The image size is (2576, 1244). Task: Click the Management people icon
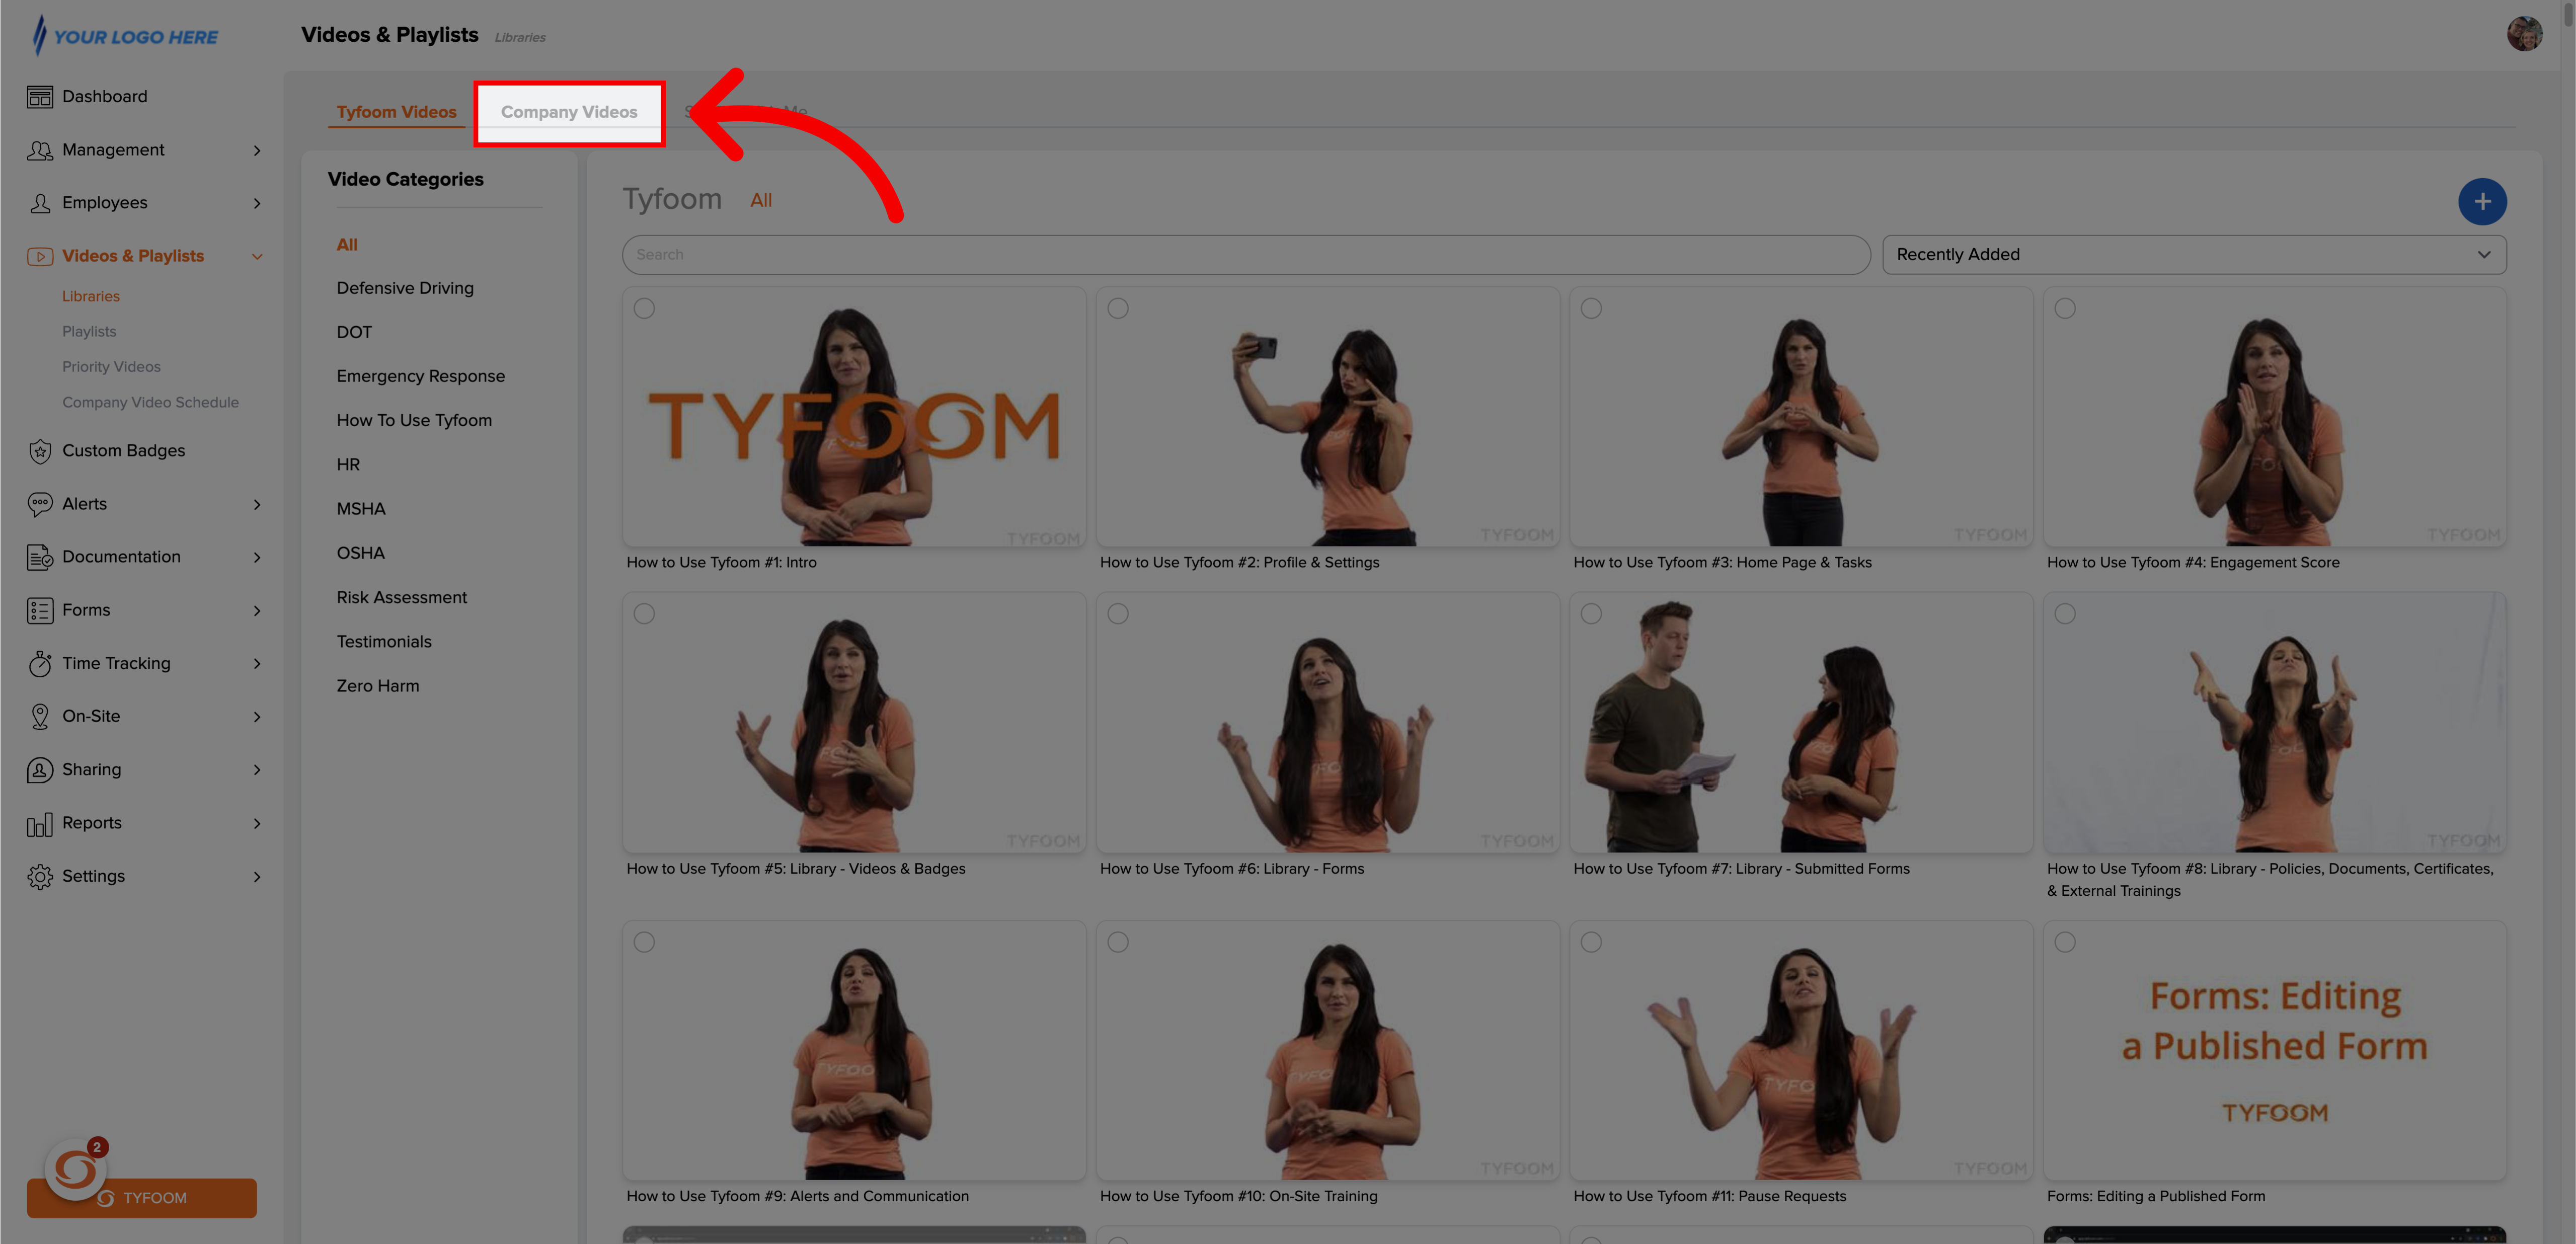click(x=40, y=150)
